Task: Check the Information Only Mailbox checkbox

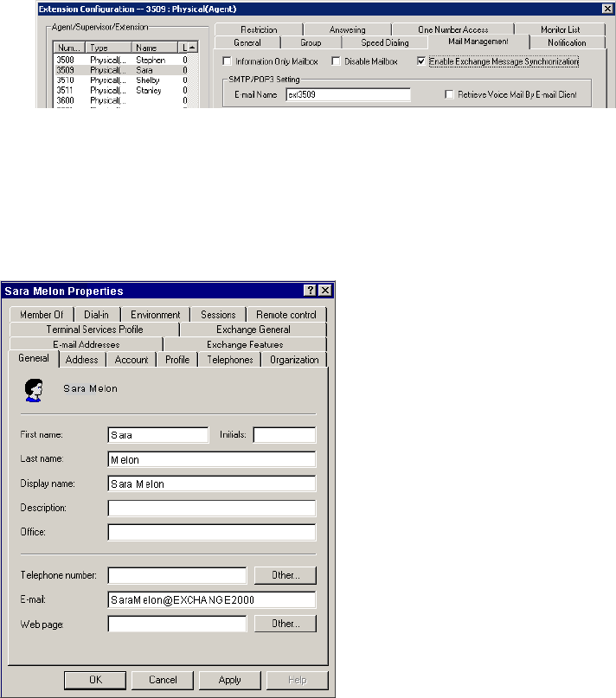Action: point(227,61)
